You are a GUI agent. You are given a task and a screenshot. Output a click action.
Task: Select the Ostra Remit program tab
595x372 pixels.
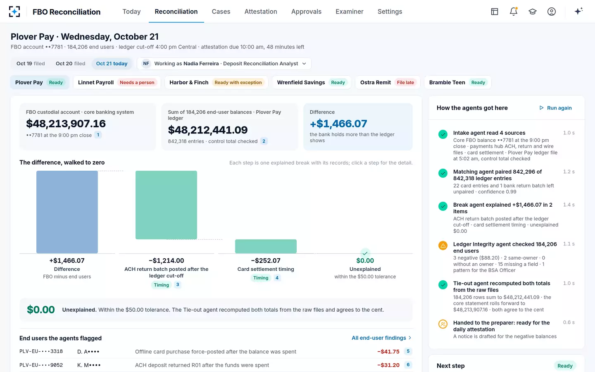pos(387,82)
